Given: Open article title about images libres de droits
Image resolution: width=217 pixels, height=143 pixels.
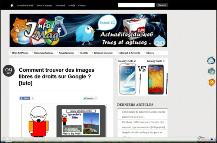Looking at the screenshot, I should click(x=56, y=76).
